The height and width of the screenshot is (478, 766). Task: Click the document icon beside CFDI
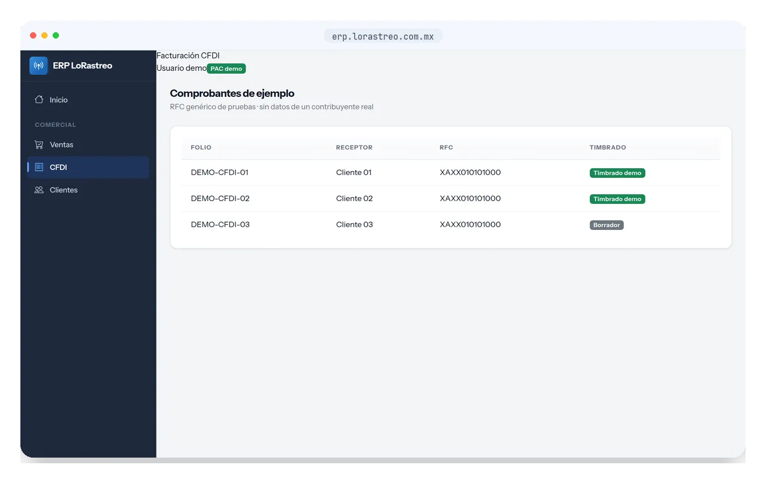click(x=39, y=168)
